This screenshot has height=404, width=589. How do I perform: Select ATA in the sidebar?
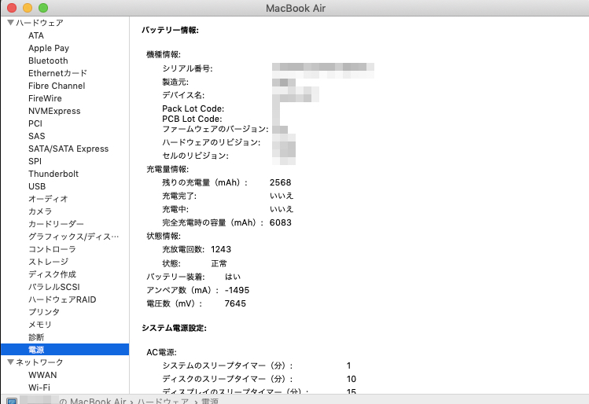36,35
